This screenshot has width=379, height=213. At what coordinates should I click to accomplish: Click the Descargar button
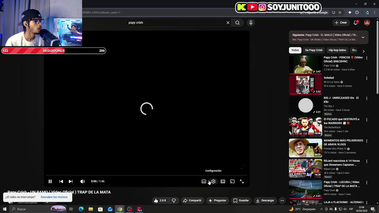pyautogui.click(x=265, y=201)
